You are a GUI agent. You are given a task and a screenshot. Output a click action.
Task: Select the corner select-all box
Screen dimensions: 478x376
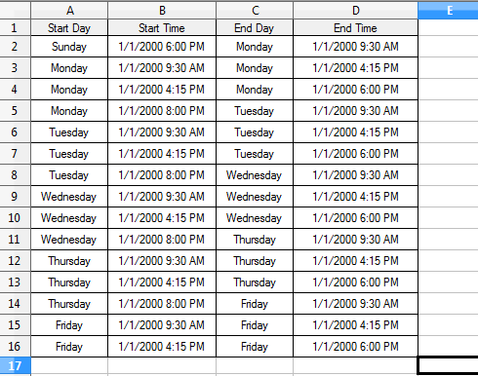point(15,11)
